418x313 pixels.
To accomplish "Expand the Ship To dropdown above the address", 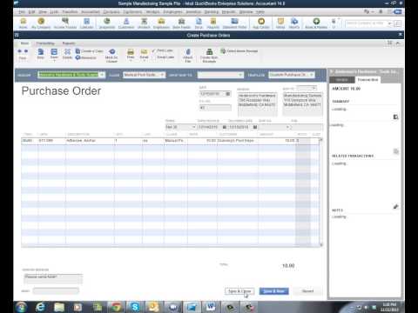I will tap(314, 87).
